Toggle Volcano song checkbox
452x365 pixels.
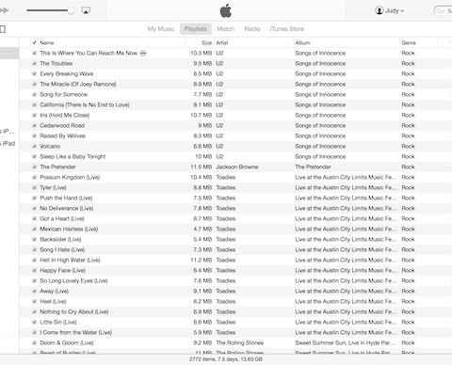(35, 147)
